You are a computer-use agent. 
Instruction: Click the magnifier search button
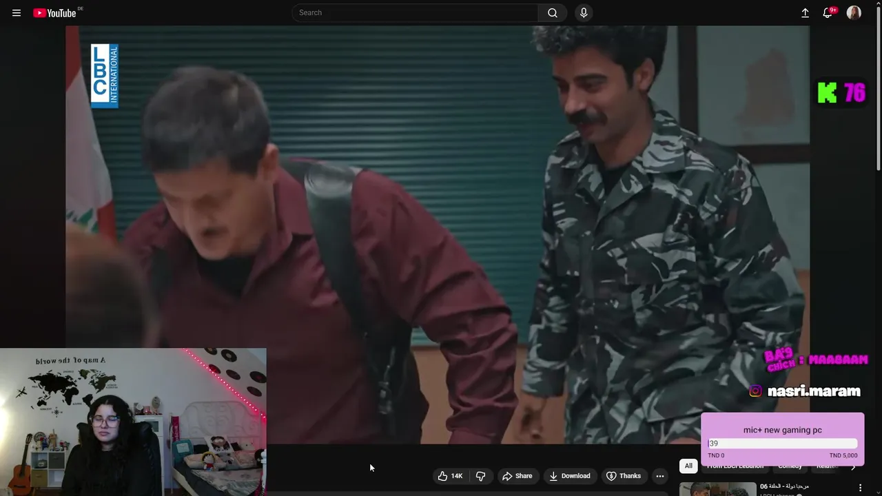[553, 12]
